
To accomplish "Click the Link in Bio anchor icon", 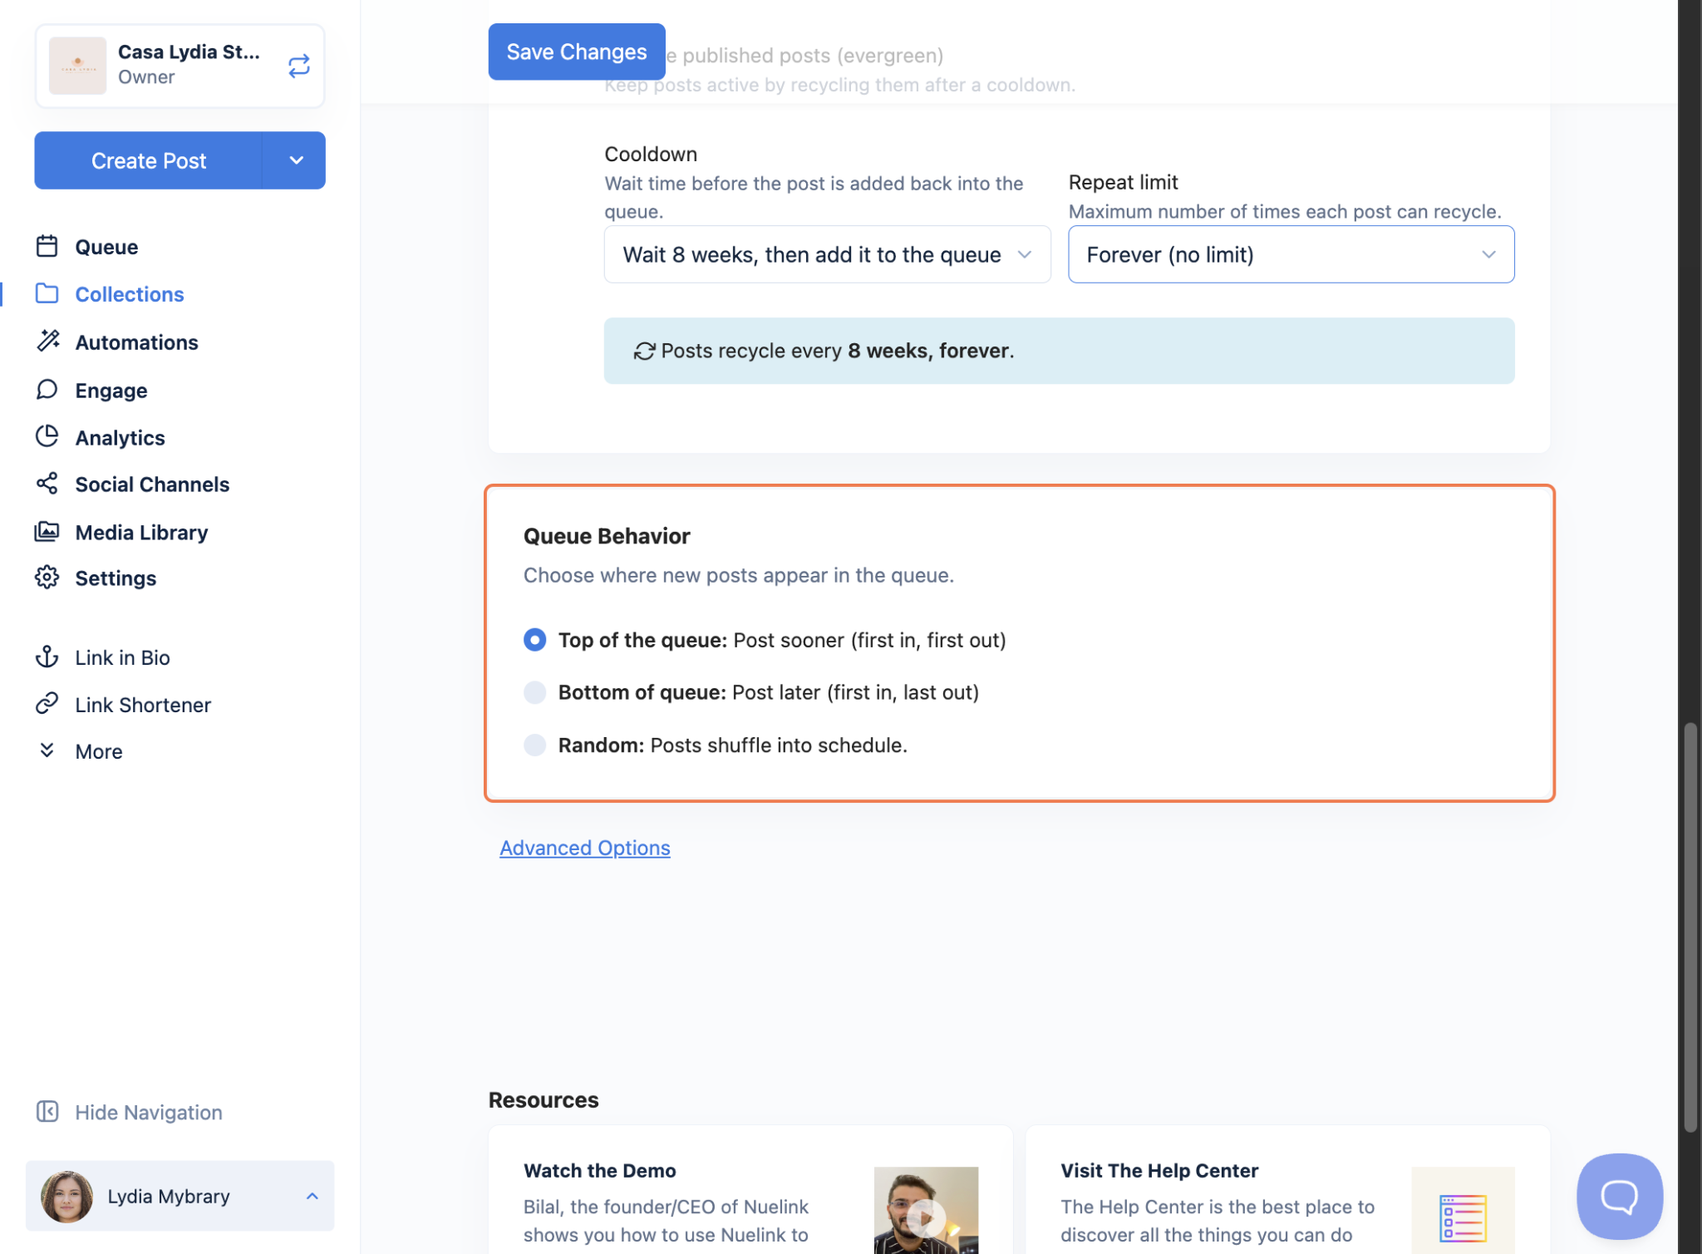I will click(47, 657).
